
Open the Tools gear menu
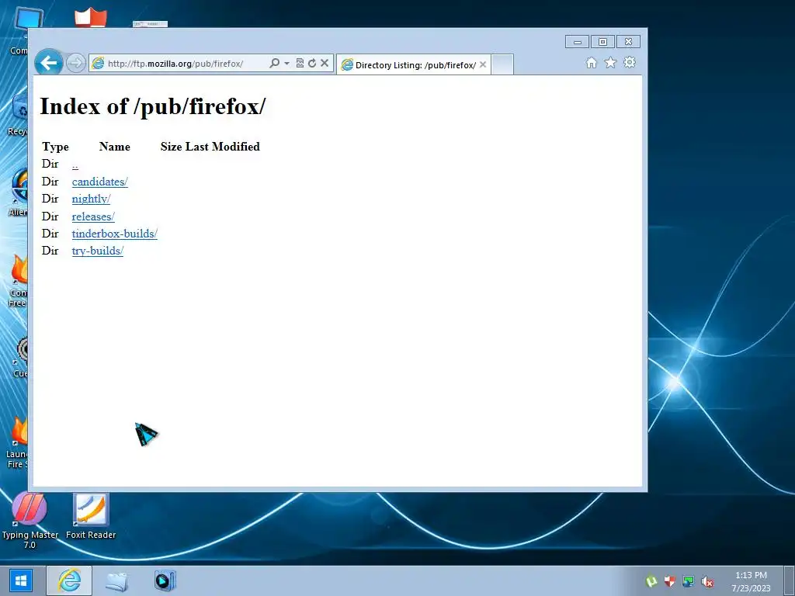[630, 62]
